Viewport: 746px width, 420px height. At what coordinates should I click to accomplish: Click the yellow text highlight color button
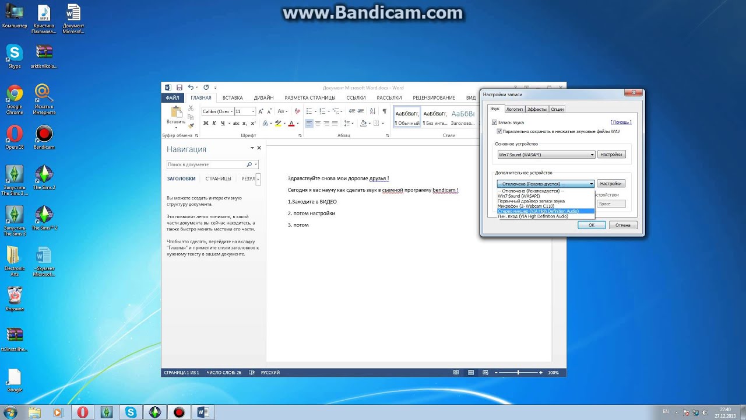278,124
